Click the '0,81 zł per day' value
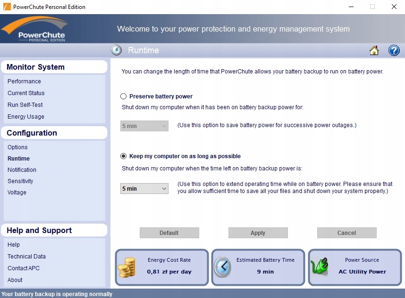Viewport: 405px width, 298px height. pos(169,272)
